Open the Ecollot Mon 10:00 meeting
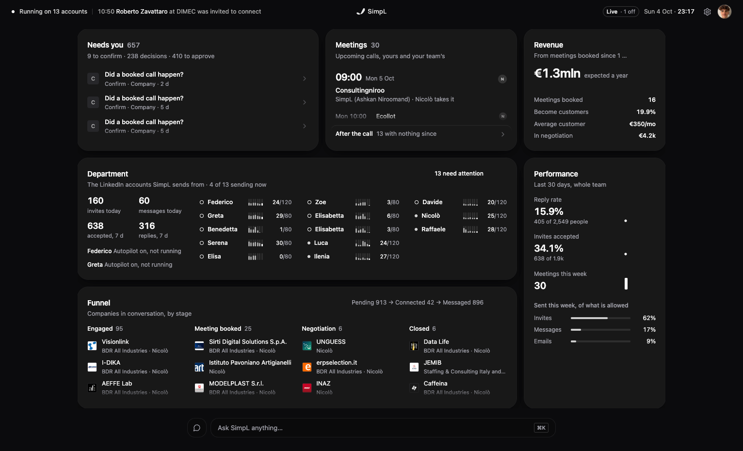Viewport: 743px width, 451px height. [x=421, y=116]
